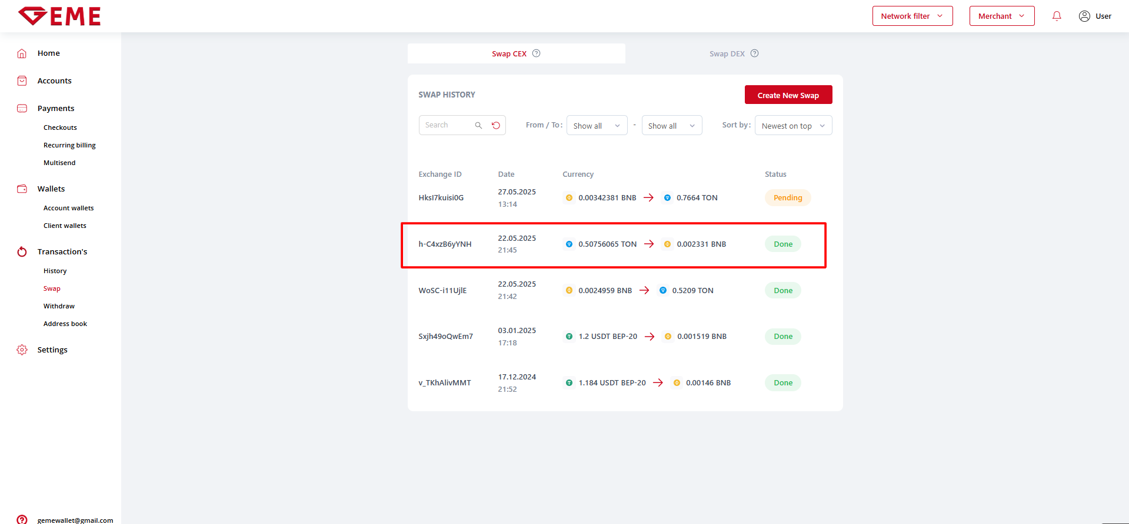
Task: Open the User profile icon
Action: tap(1084, 16)
